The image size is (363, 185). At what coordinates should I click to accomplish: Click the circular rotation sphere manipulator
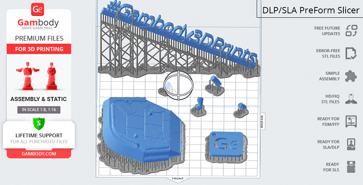pos(179,85)
